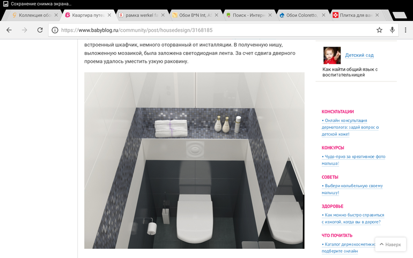Close the 'Квартира' tab
Screen dimensions: 413x258
(x=109, y=15)
